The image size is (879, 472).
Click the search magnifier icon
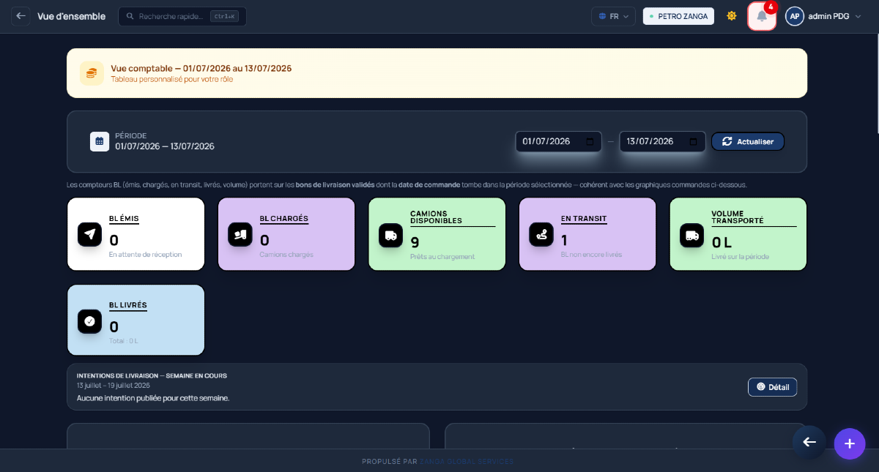tap(130, 16)
